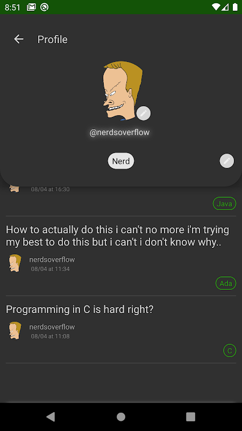The width and height of the screenshot is (242, 431).
Task: Open nerdsoverflow author name on 11:08 post
Action: 52,327
